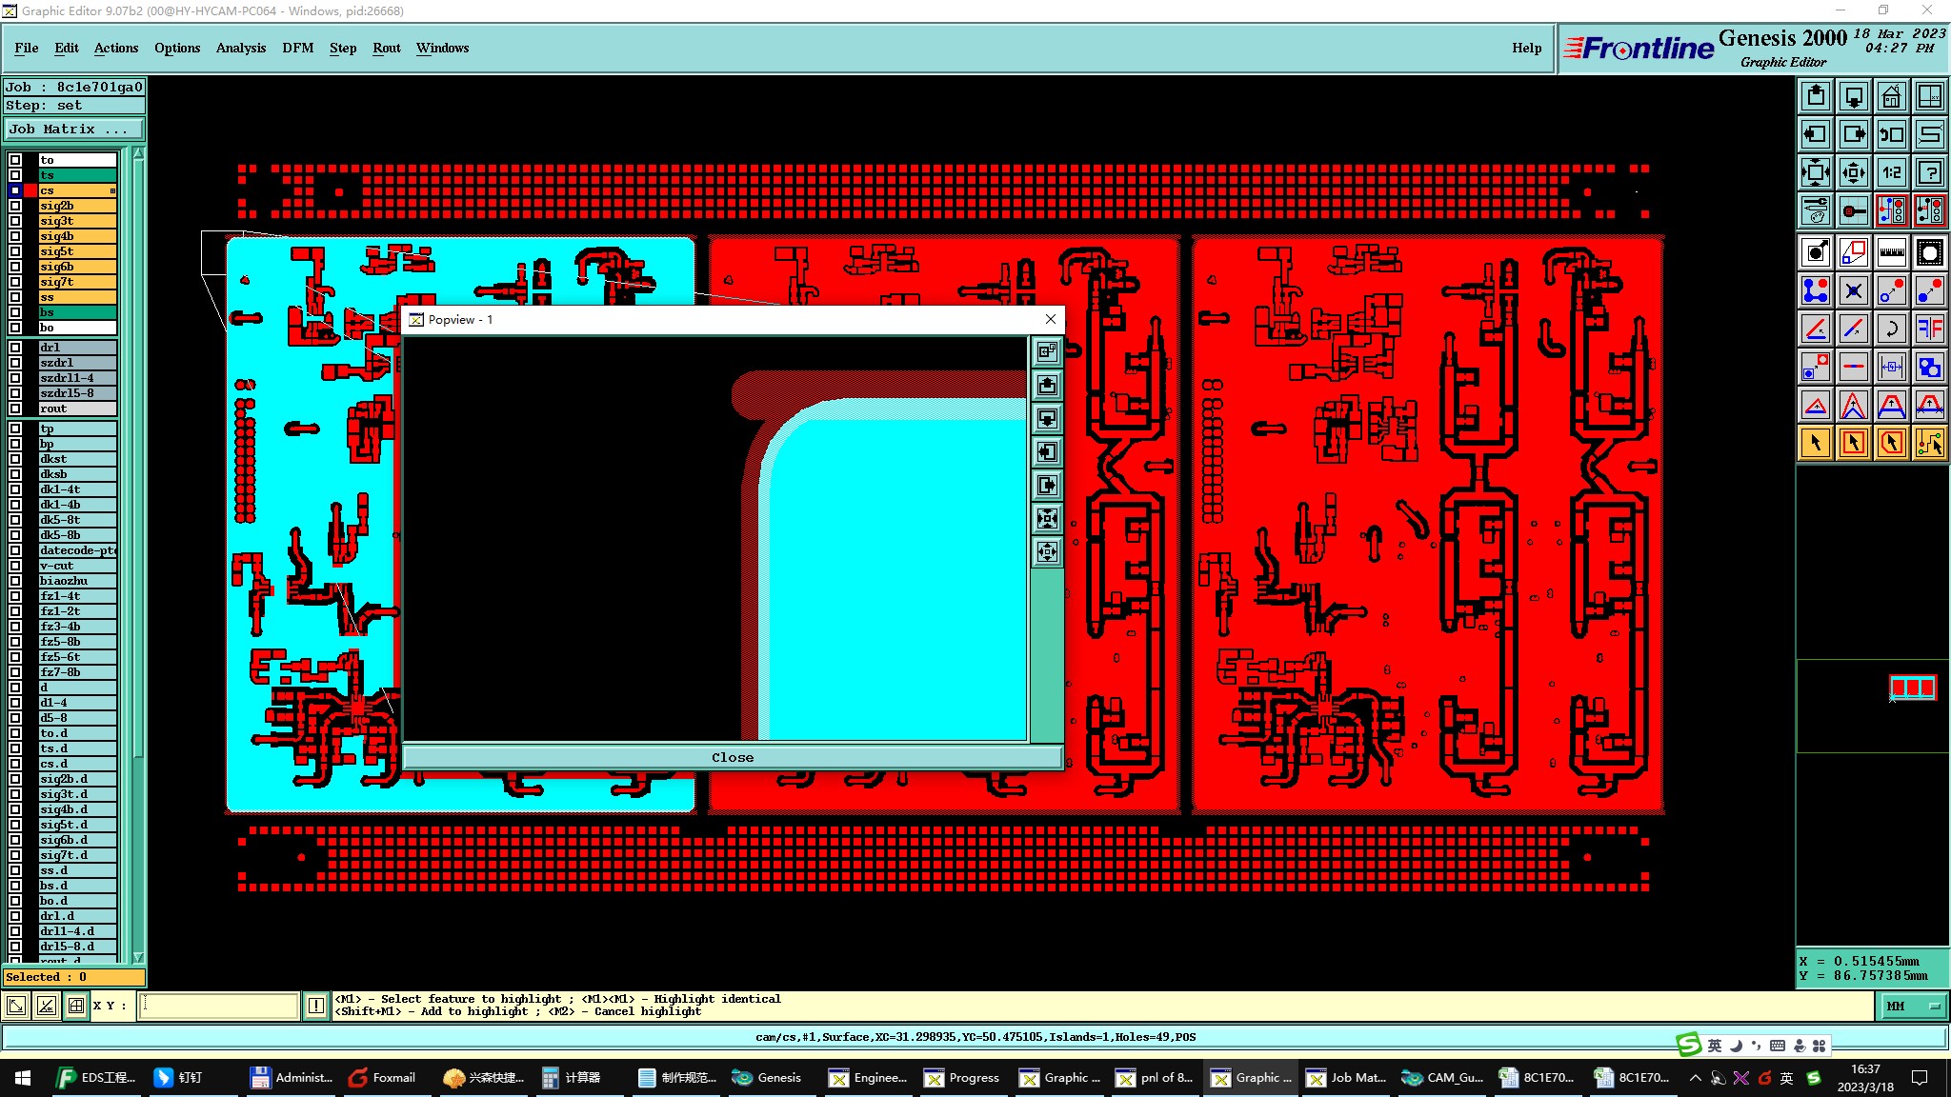1951x1097 pixels.
Task: Click the home view icon
Action: pyautogui.click(x=1891, y=96)
